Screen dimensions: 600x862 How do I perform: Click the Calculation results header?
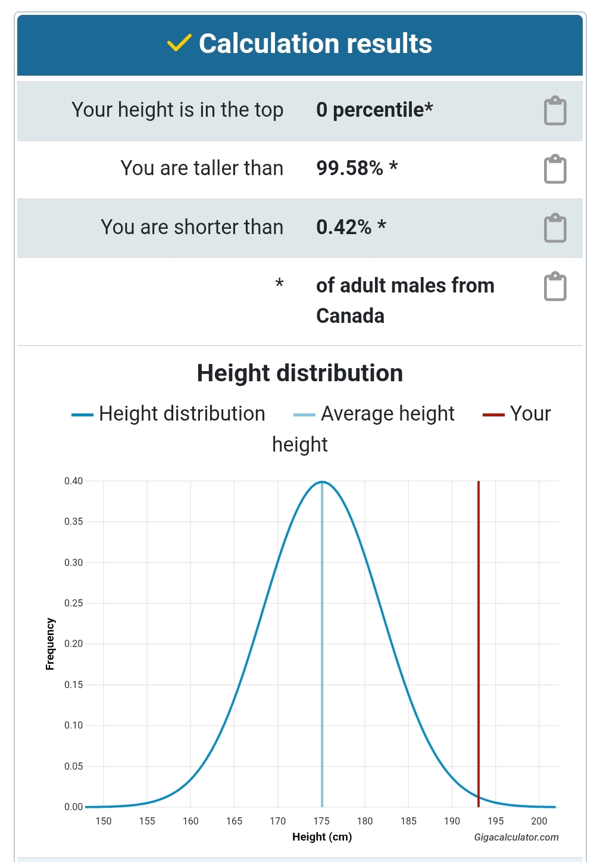pos(315,44)
